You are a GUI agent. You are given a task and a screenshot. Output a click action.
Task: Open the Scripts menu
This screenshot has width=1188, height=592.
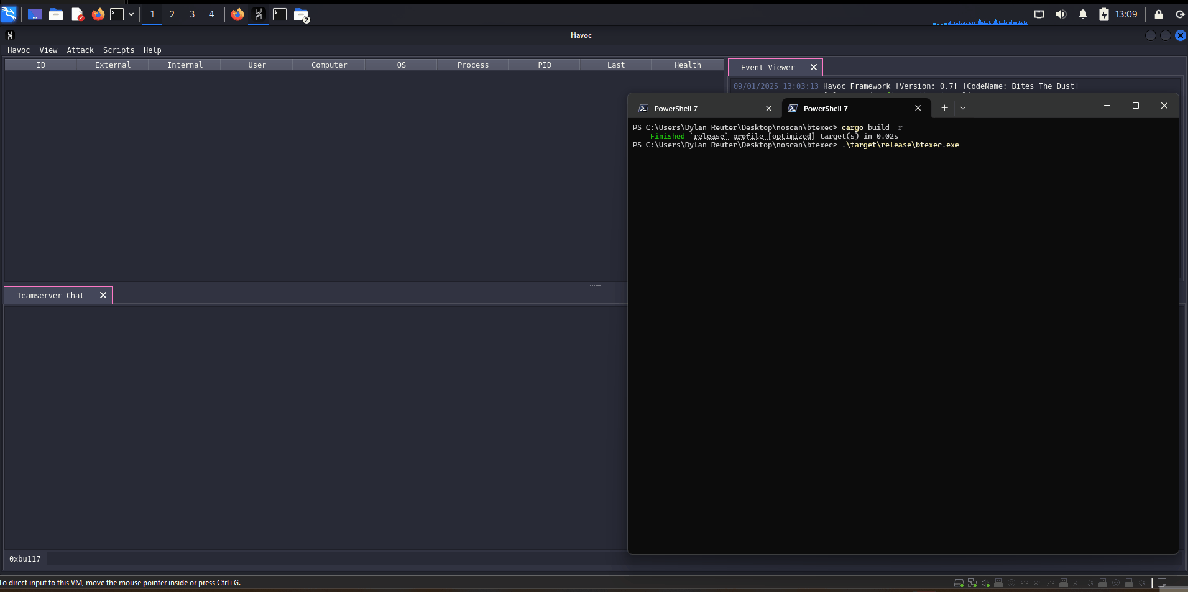[119, 50]
